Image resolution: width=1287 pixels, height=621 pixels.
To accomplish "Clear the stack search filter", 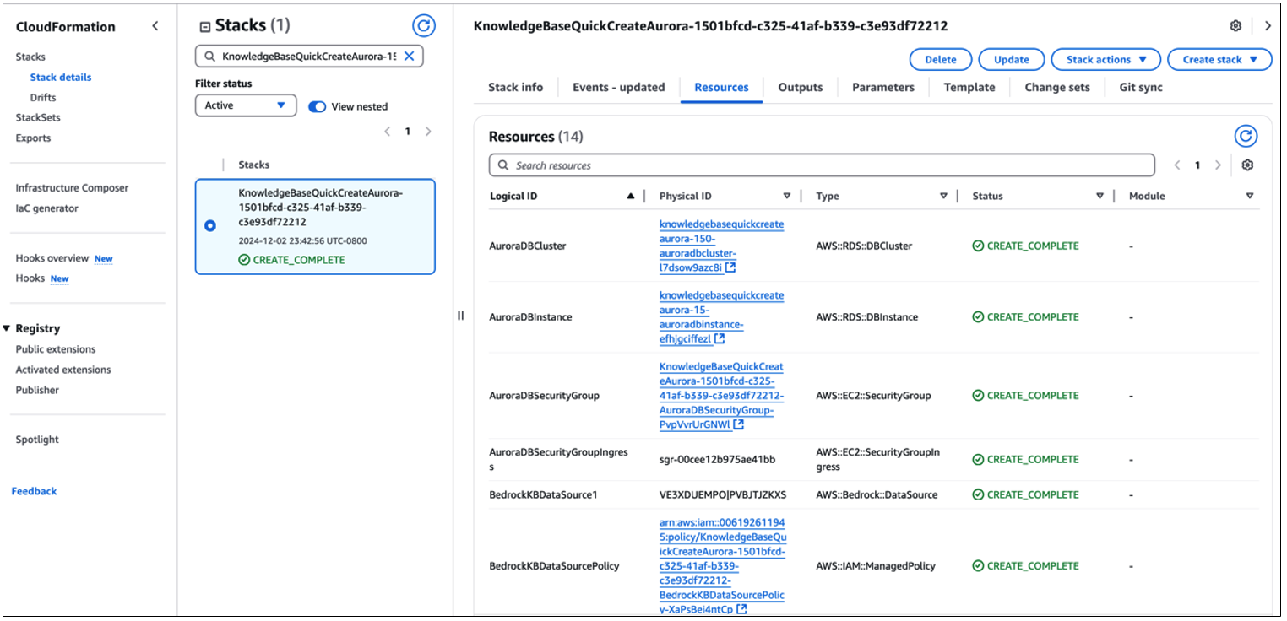I will (x=409, y=56).
